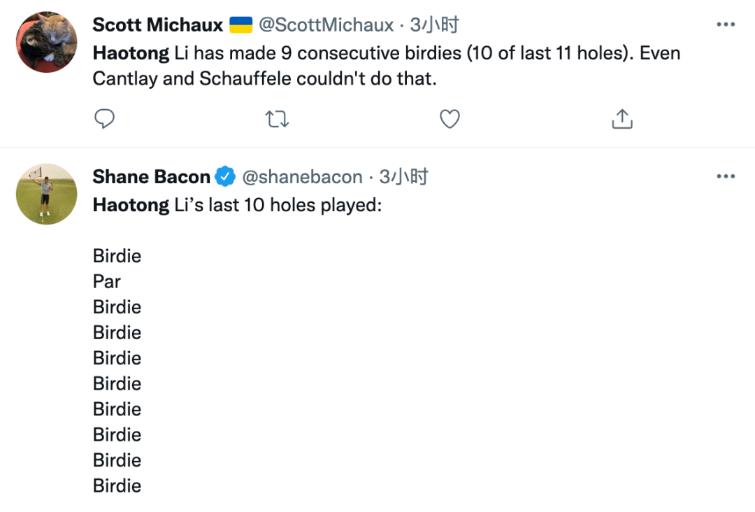This screenshot has width=755, height=512.
Task: Open the timestamp on Scott Michaux's tweet
Action: (434, 26)
